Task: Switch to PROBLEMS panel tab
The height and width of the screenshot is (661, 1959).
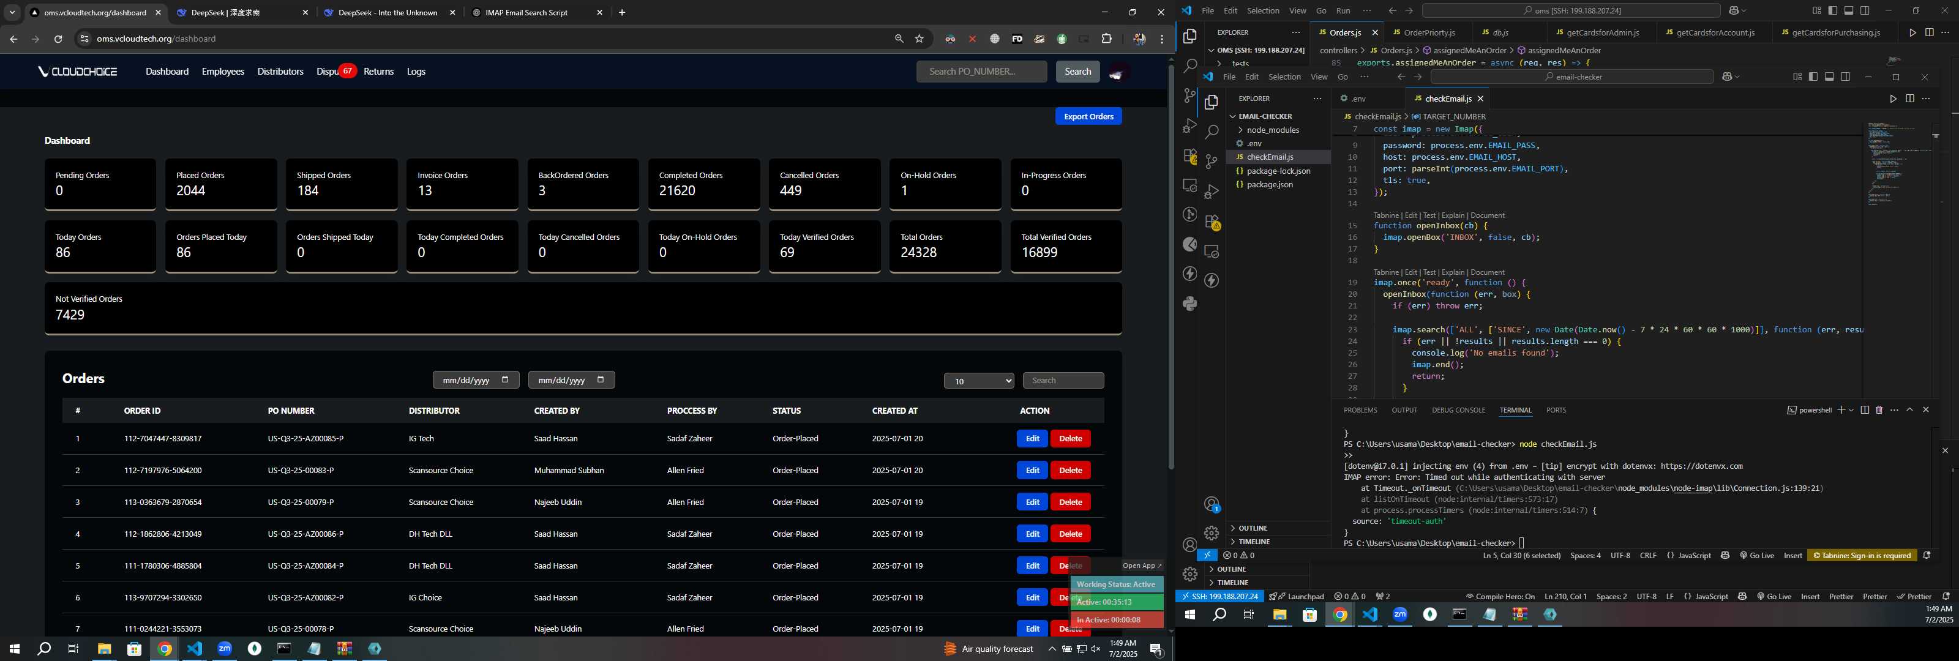Action: tap(1360, 410)
